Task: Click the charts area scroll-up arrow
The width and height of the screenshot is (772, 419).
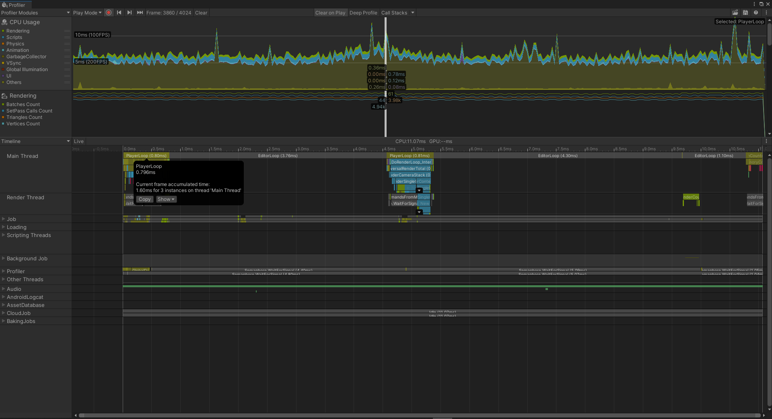Action: click(x=769, y=19)
